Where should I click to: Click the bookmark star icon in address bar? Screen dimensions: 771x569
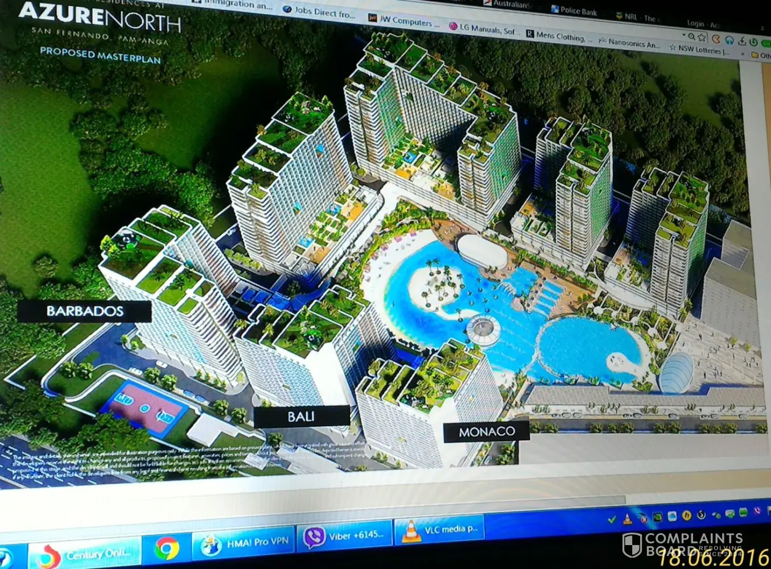coord(702,37)
